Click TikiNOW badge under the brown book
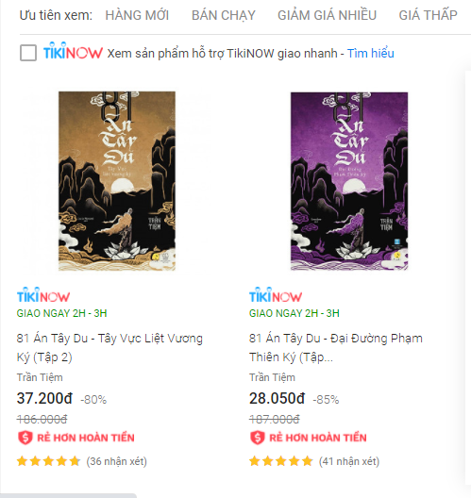The width and height of the screenshot is (471, 498). click(43, 295)
